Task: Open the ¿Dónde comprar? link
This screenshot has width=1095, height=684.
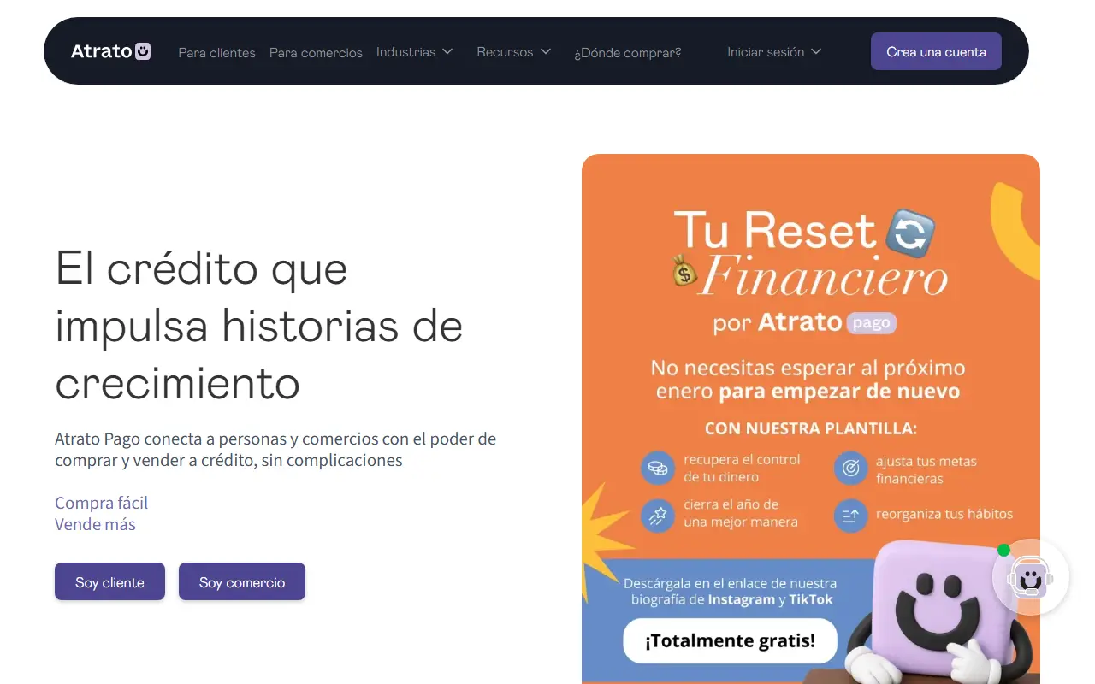Action: point(628,52)
